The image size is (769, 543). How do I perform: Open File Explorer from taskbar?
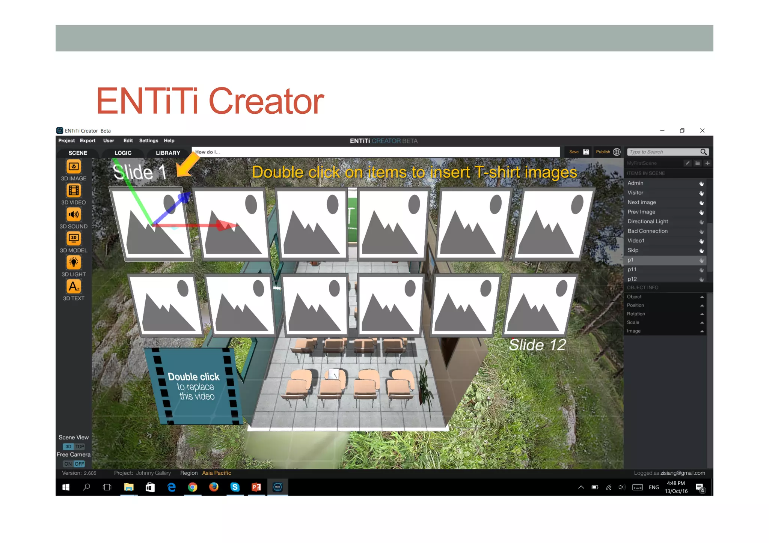point(129,487)
